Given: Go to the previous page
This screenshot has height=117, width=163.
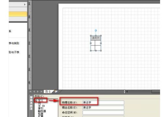Looking at the screenshot, I should click(34, 92).
